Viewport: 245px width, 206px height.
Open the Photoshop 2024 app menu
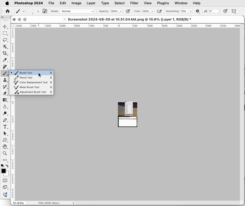tap(29, 3)
